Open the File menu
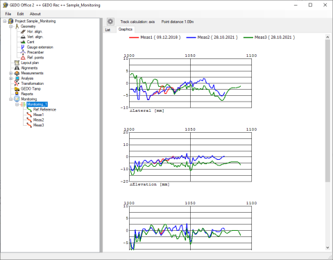333x260 pixels. [8, 14]
